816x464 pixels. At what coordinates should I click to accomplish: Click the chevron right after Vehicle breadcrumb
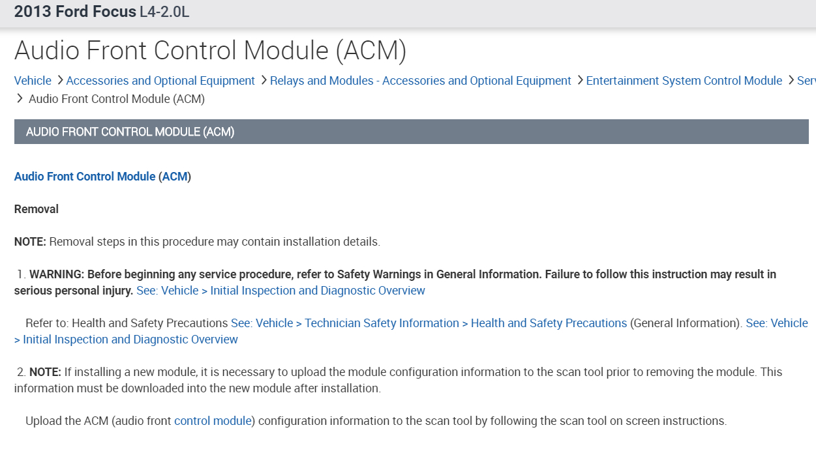point(59,80)
